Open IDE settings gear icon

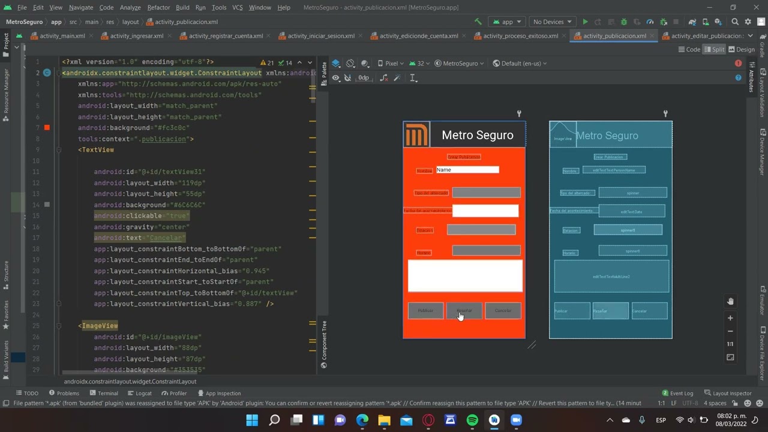pyautogui.click(x=748, y=22)
